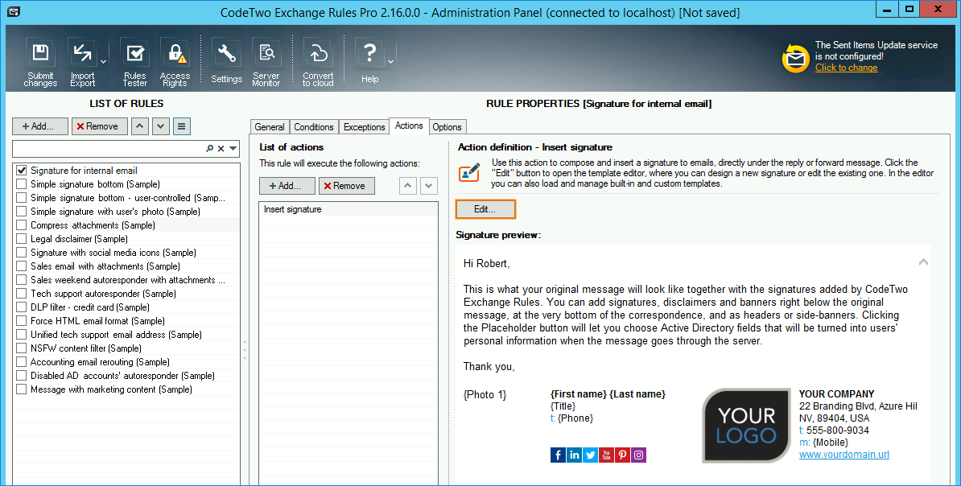The image size is (961, 486).
Task: Move selected rule up in list
Action: coord(140,126)
